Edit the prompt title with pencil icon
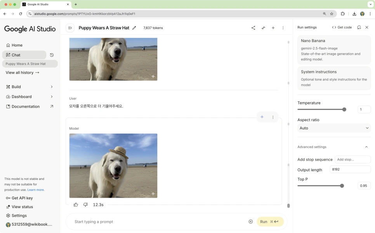This screenshot has height=233, width=375. click(134, 28)
